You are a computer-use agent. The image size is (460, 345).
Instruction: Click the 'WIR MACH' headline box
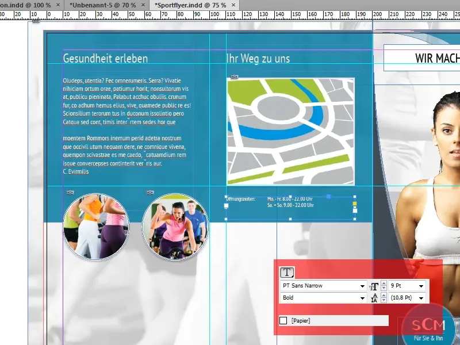pos(422,58)
